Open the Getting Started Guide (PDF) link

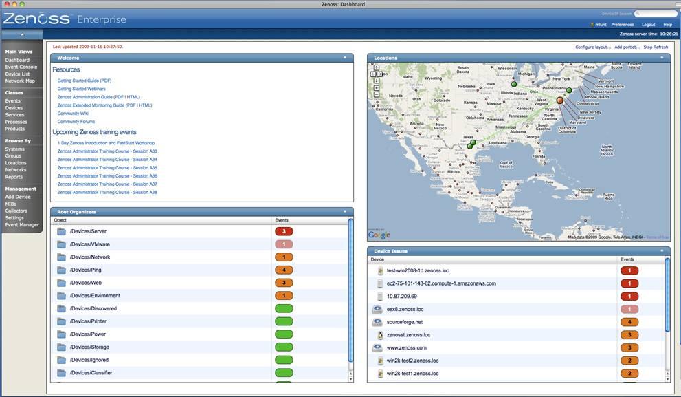tap(85, 81)
